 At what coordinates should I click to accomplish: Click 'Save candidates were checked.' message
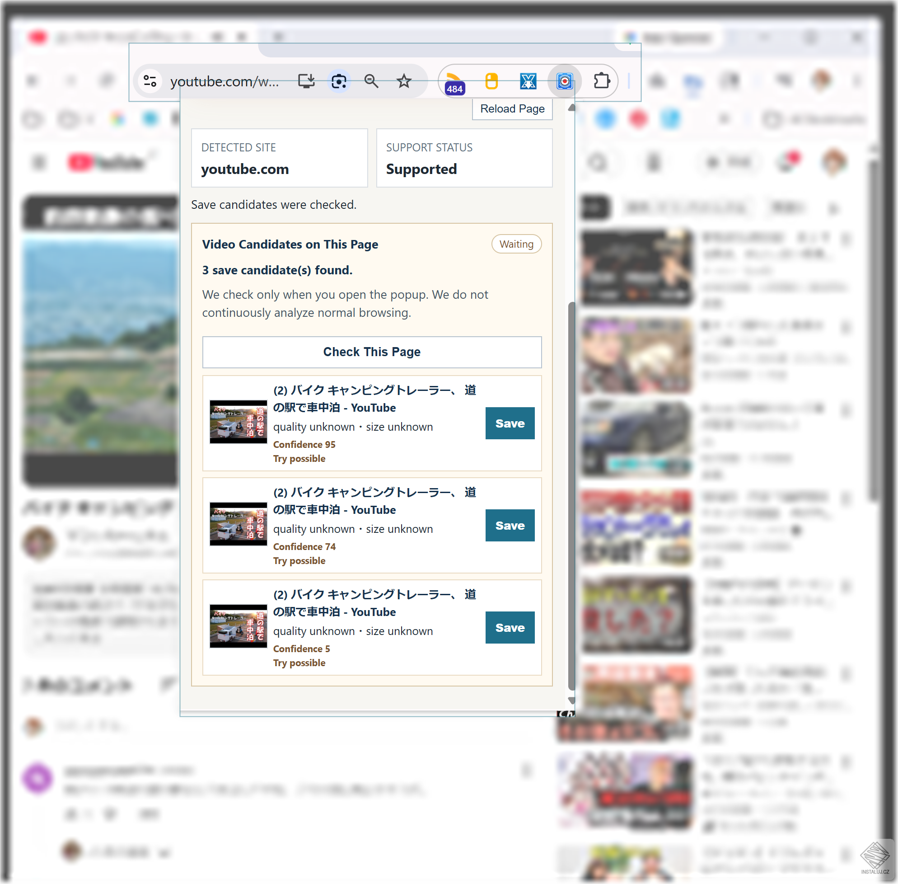[x=274, y=205]
